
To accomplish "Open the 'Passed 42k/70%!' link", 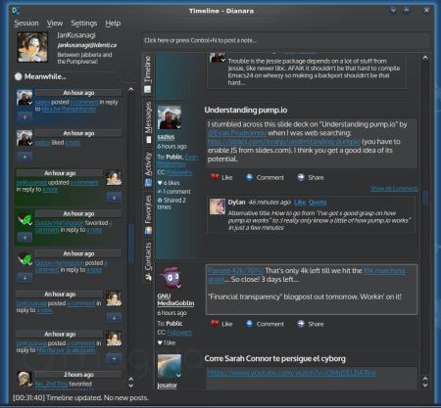I will (235, 271).
